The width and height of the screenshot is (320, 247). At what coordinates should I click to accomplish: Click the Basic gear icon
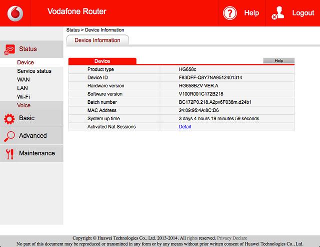9,119
